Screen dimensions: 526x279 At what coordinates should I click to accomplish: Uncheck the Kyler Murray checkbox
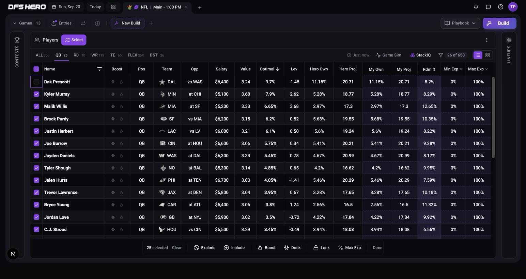pos(36,94)
